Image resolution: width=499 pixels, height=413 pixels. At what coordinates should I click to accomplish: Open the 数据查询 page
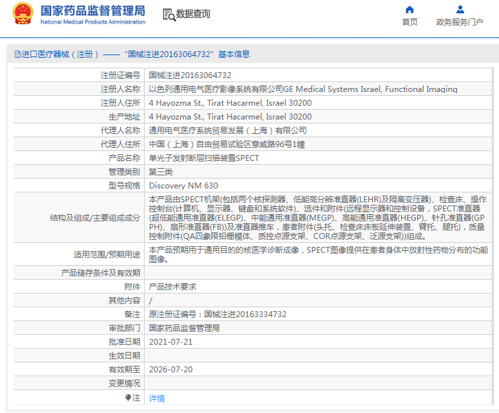[193, 14]
